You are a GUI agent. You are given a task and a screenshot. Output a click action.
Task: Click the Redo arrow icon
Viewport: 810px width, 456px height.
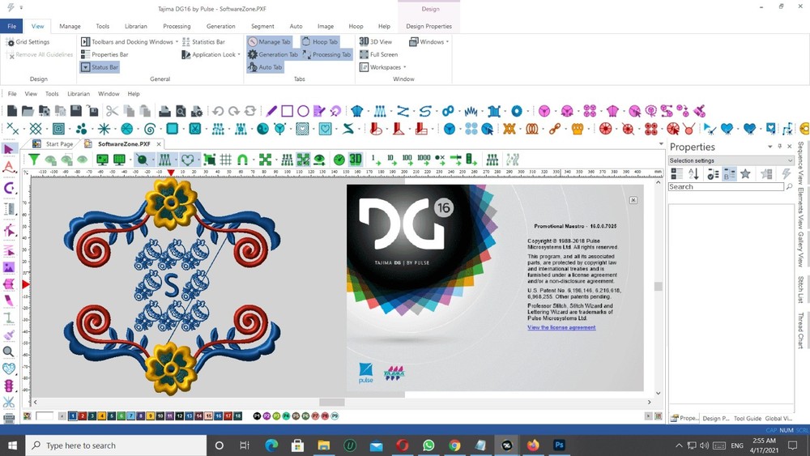(x=234, y=110)
